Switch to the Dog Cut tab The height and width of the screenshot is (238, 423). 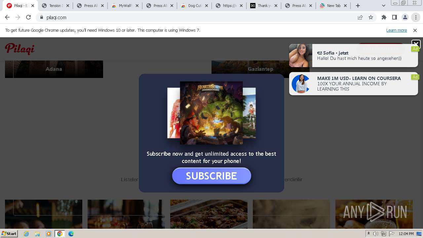tap(194, 6)
